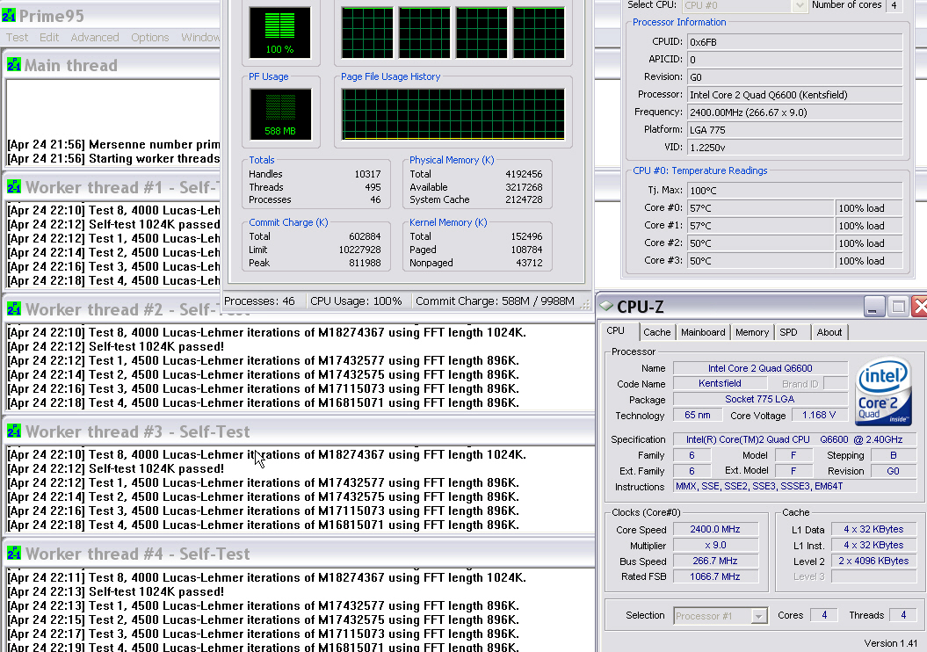Click the PF Usage 588 MB gauge
This screenshot has width=927, height=652.
279,114
